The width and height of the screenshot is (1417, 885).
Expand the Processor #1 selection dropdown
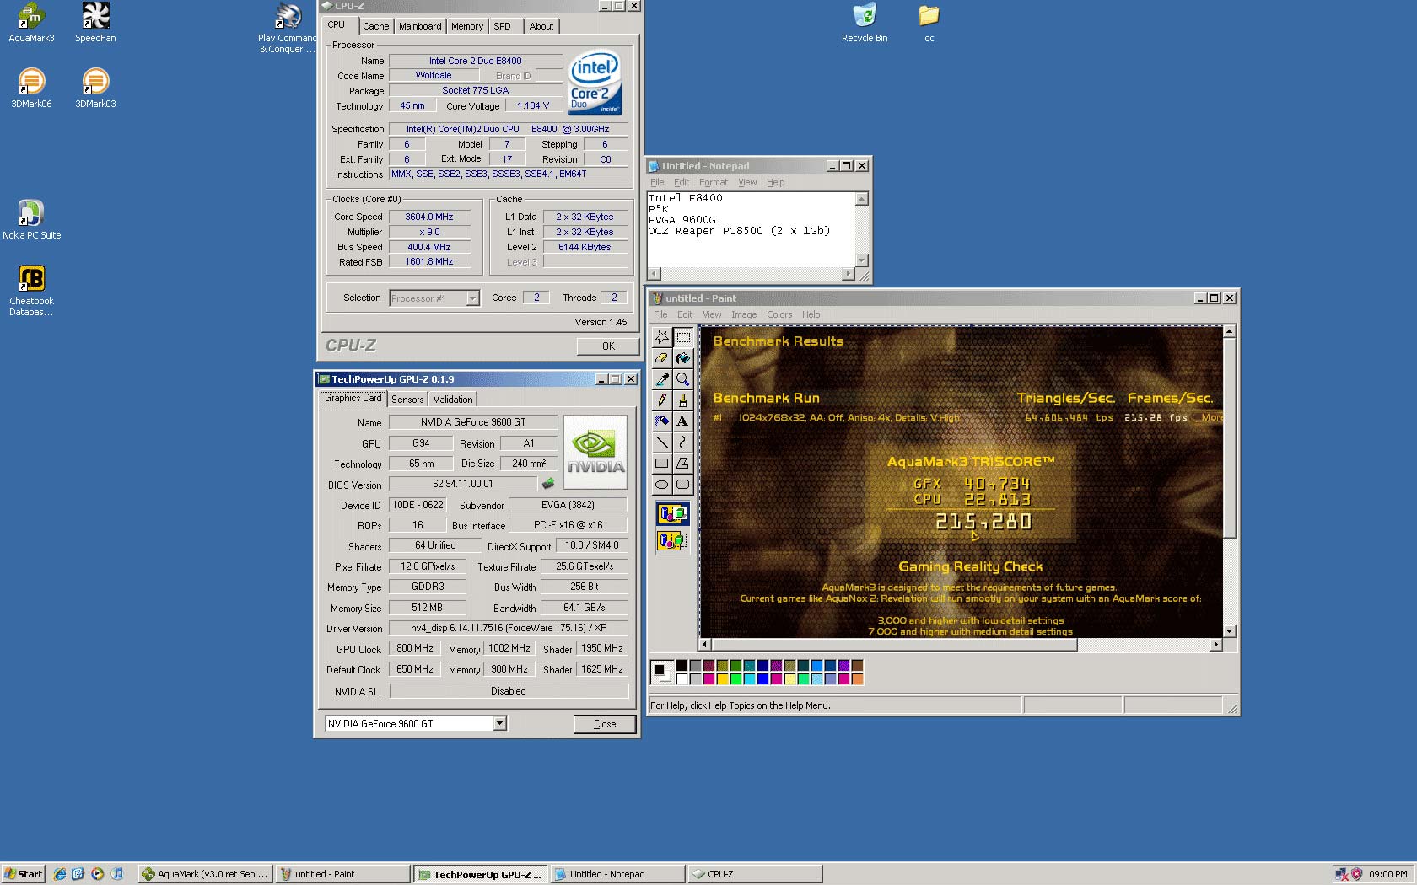pyautogui.click(x=472, y=298)
